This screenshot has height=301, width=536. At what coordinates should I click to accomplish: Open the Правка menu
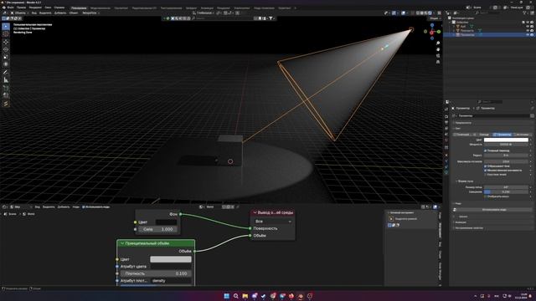click(x=21, y=8)
